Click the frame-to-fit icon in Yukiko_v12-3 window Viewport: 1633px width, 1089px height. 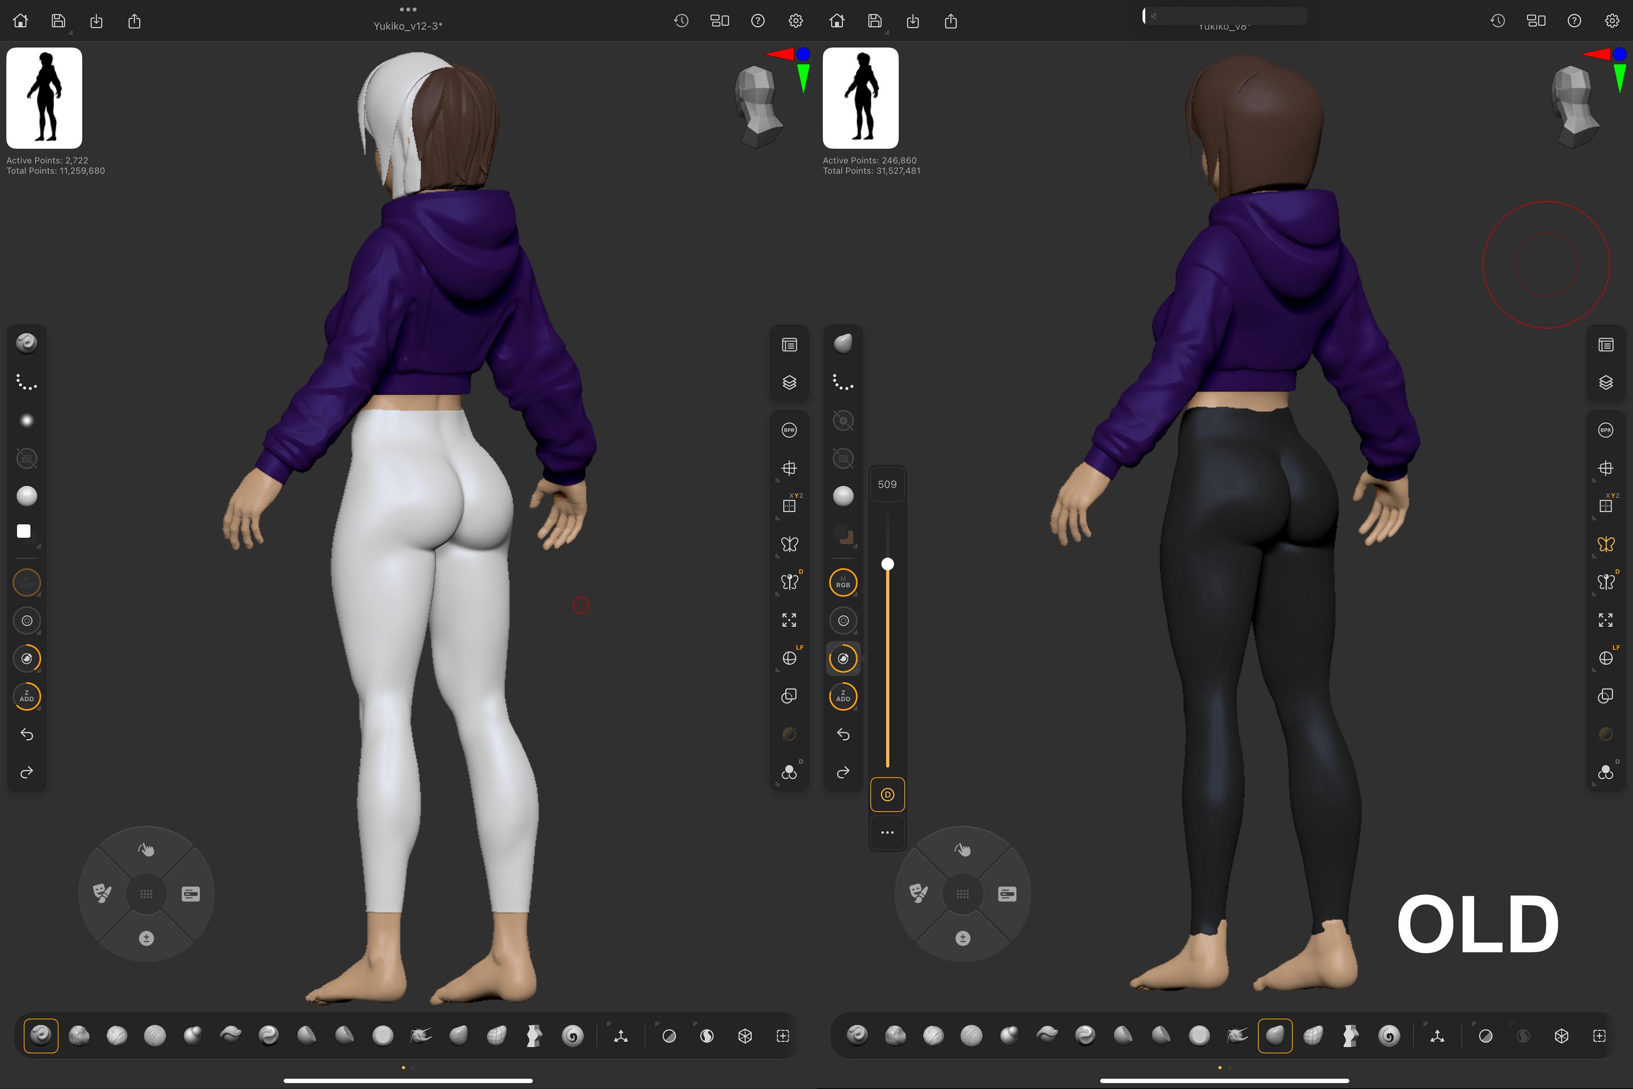coord(789,619)
